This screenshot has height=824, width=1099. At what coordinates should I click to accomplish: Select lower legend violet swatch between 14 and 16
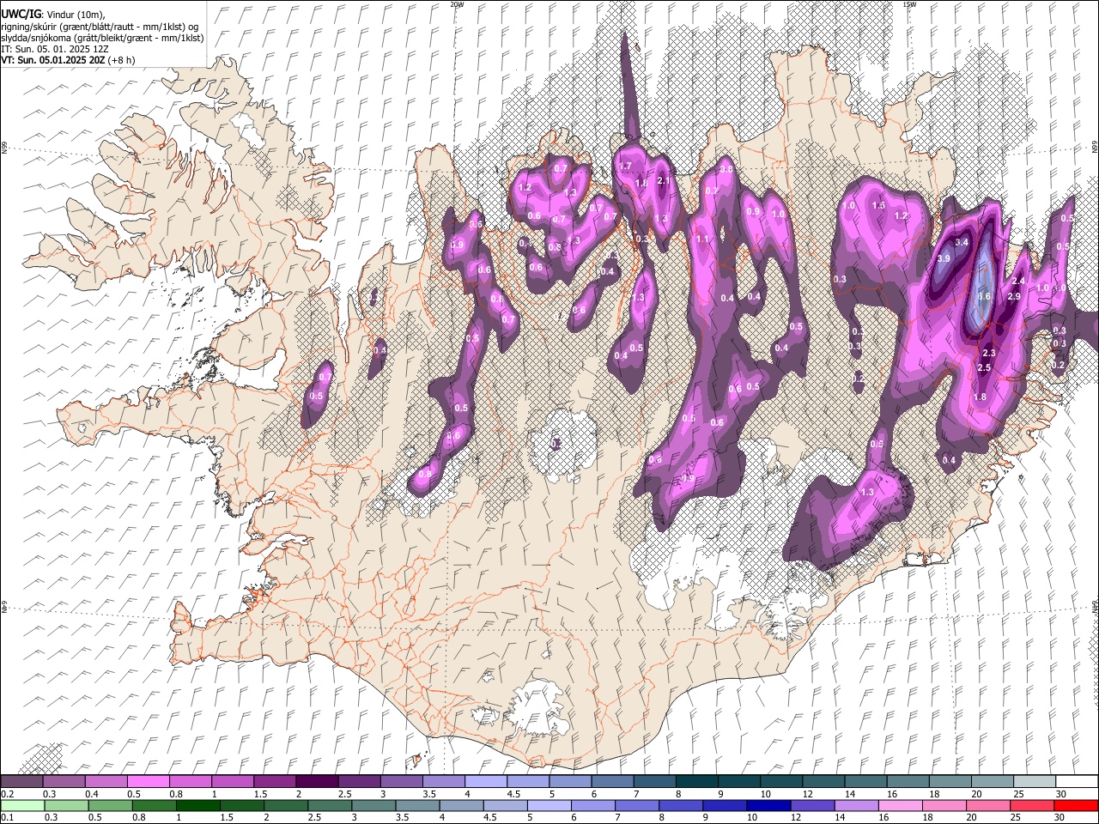[x=856, y=806]
